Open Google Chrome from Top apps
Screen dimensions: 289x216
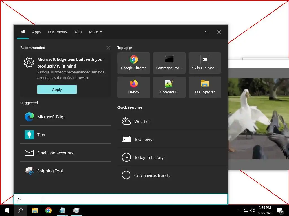[133, 63]
